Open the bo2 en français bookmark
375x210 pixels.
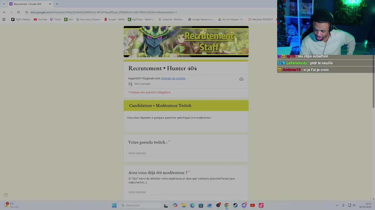231,20
